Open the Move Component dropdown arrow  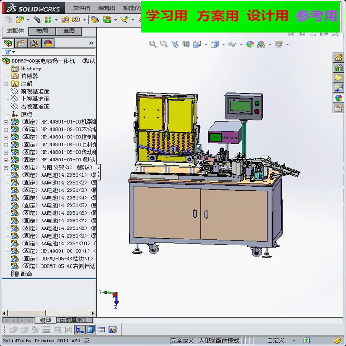(84, 20)
